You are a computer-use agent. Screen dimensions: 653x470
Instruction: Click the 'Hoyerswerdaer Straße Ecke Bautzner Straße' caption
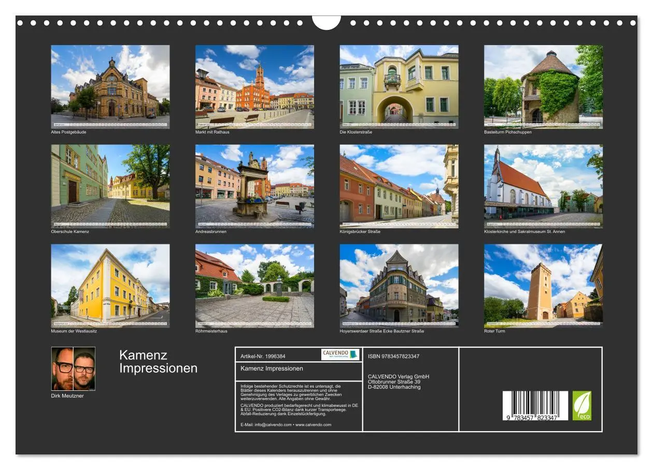coord(382,331)
